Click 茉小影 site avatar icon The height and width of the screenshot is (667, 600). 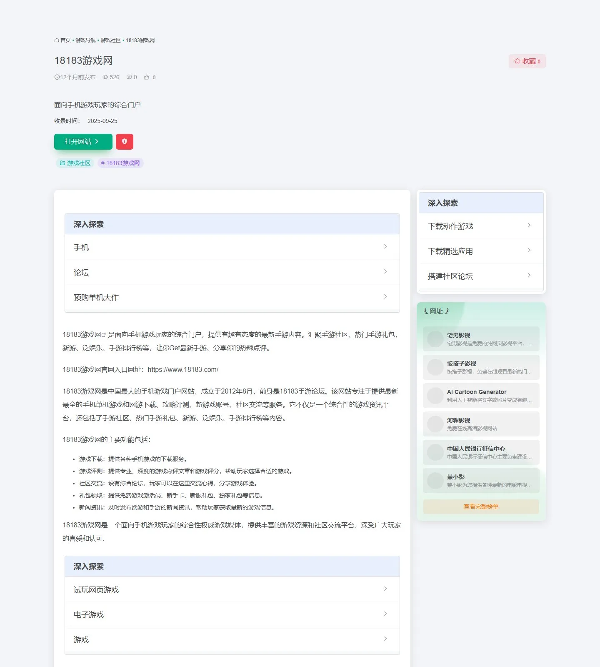tap(435, 481)
